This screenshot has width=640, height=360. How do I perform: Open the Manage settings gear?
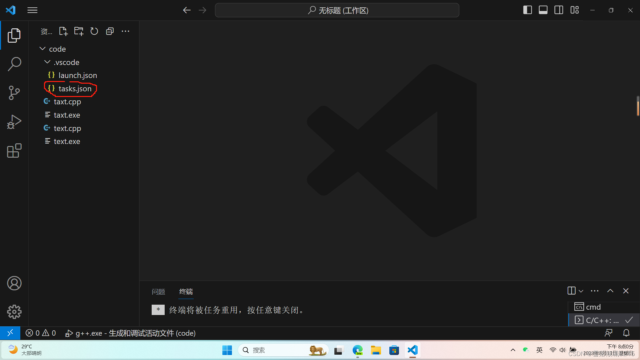[14, 312]
